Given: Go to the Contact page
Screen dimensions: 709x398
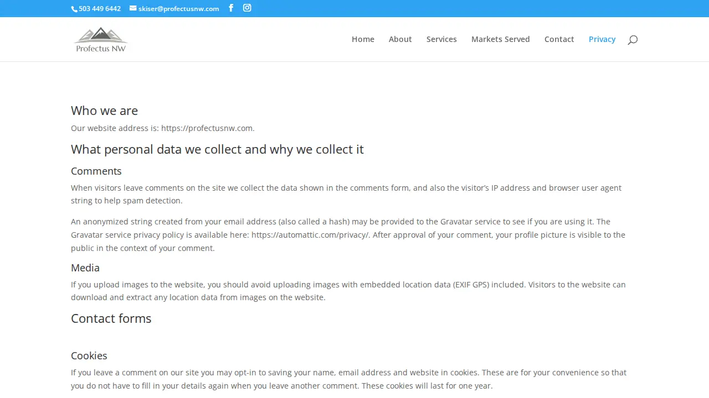Looking at the screenshot, I should (559, 39).
